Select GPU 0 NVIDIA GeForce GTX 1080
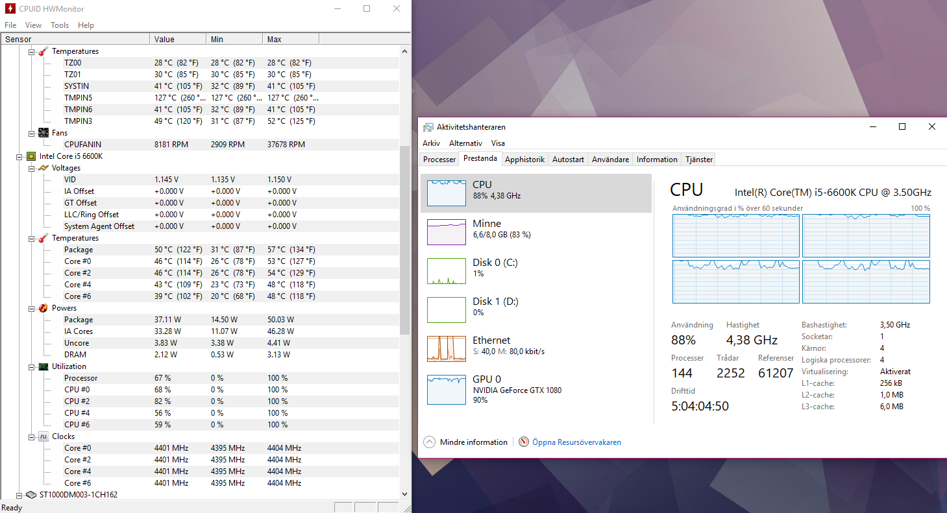Screen dimensions: 947x513 (x=536, y=388)
